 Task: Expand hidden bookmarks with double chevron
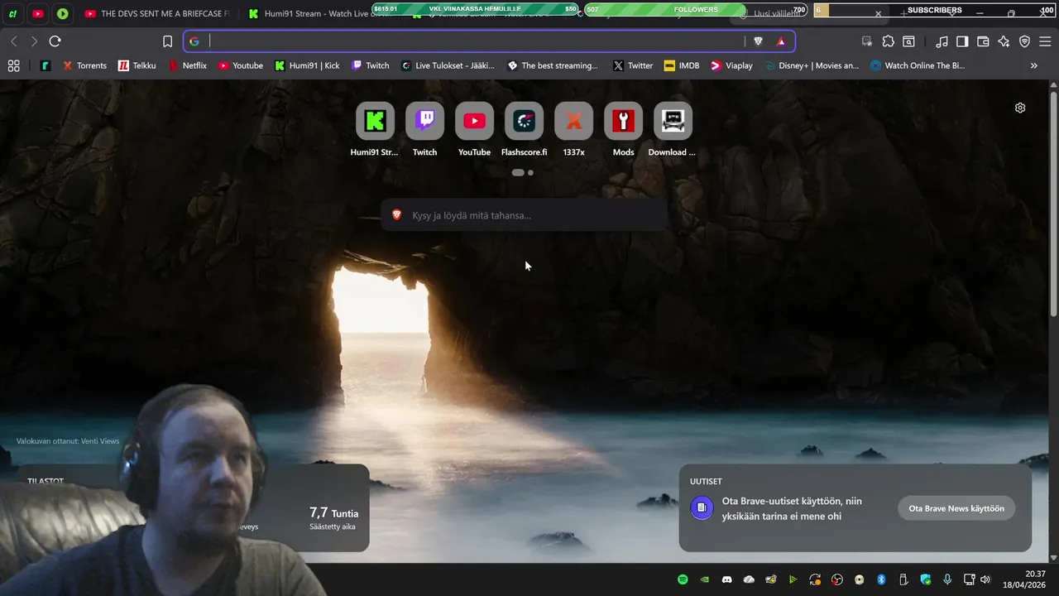point(1033,65)
